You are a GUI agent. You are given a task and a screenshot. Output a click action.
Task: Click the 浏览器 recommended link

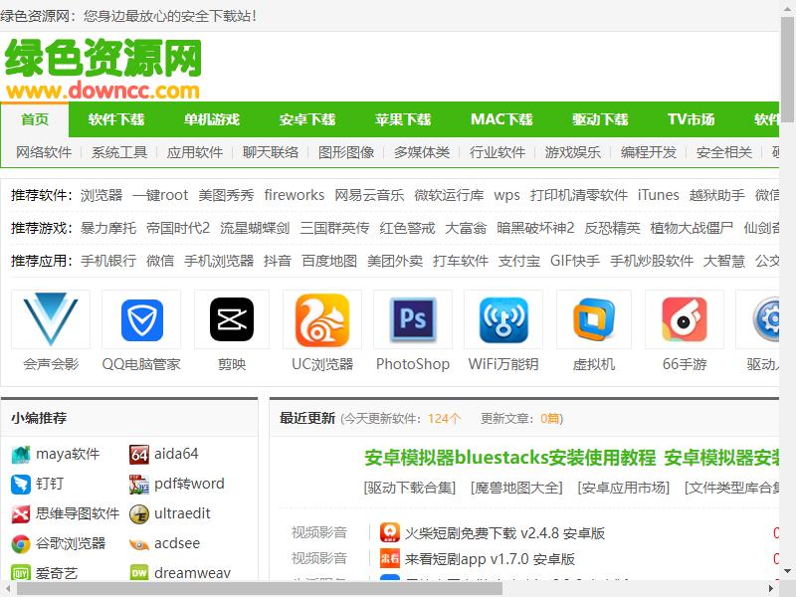(101, 195)
